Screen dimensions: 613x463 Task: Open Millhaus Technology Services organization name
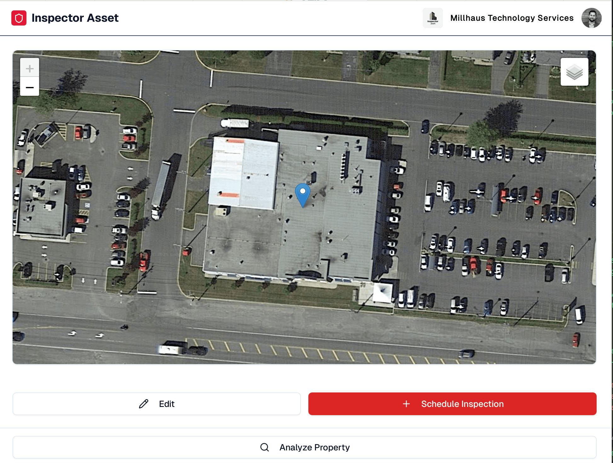[512, 18]
